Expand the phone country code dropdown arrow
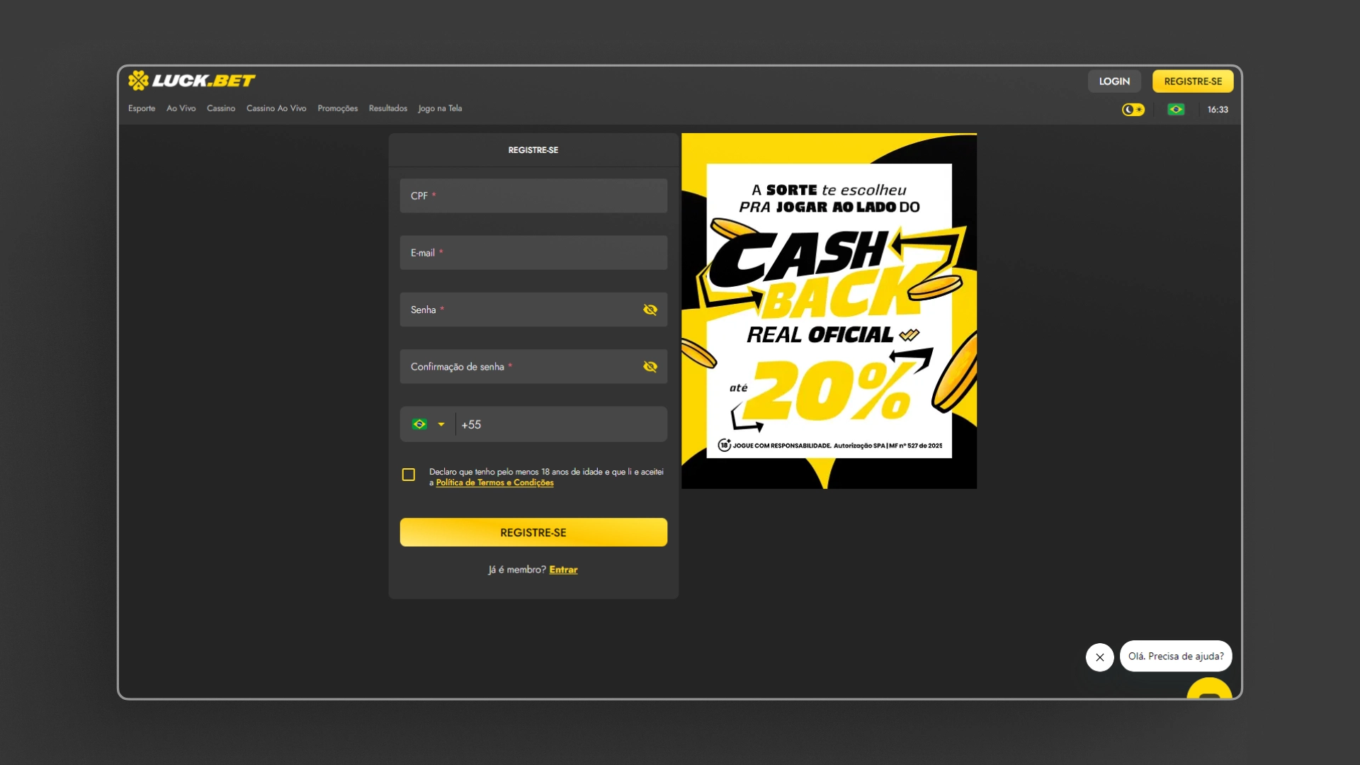 coord(441,424)
